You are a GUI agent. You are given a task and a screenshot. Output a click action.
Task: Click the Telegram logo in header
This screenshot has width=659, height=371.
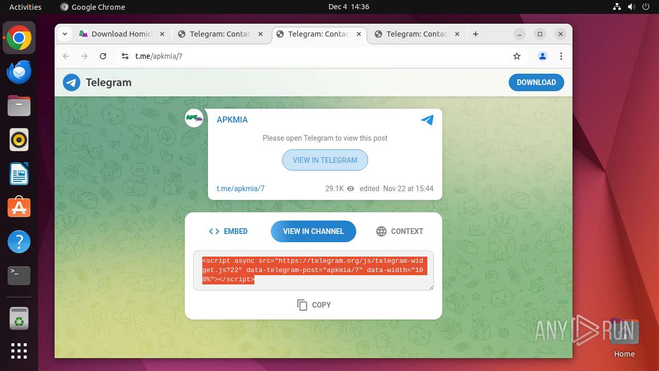pyautogui.click(x=72, y=82)
